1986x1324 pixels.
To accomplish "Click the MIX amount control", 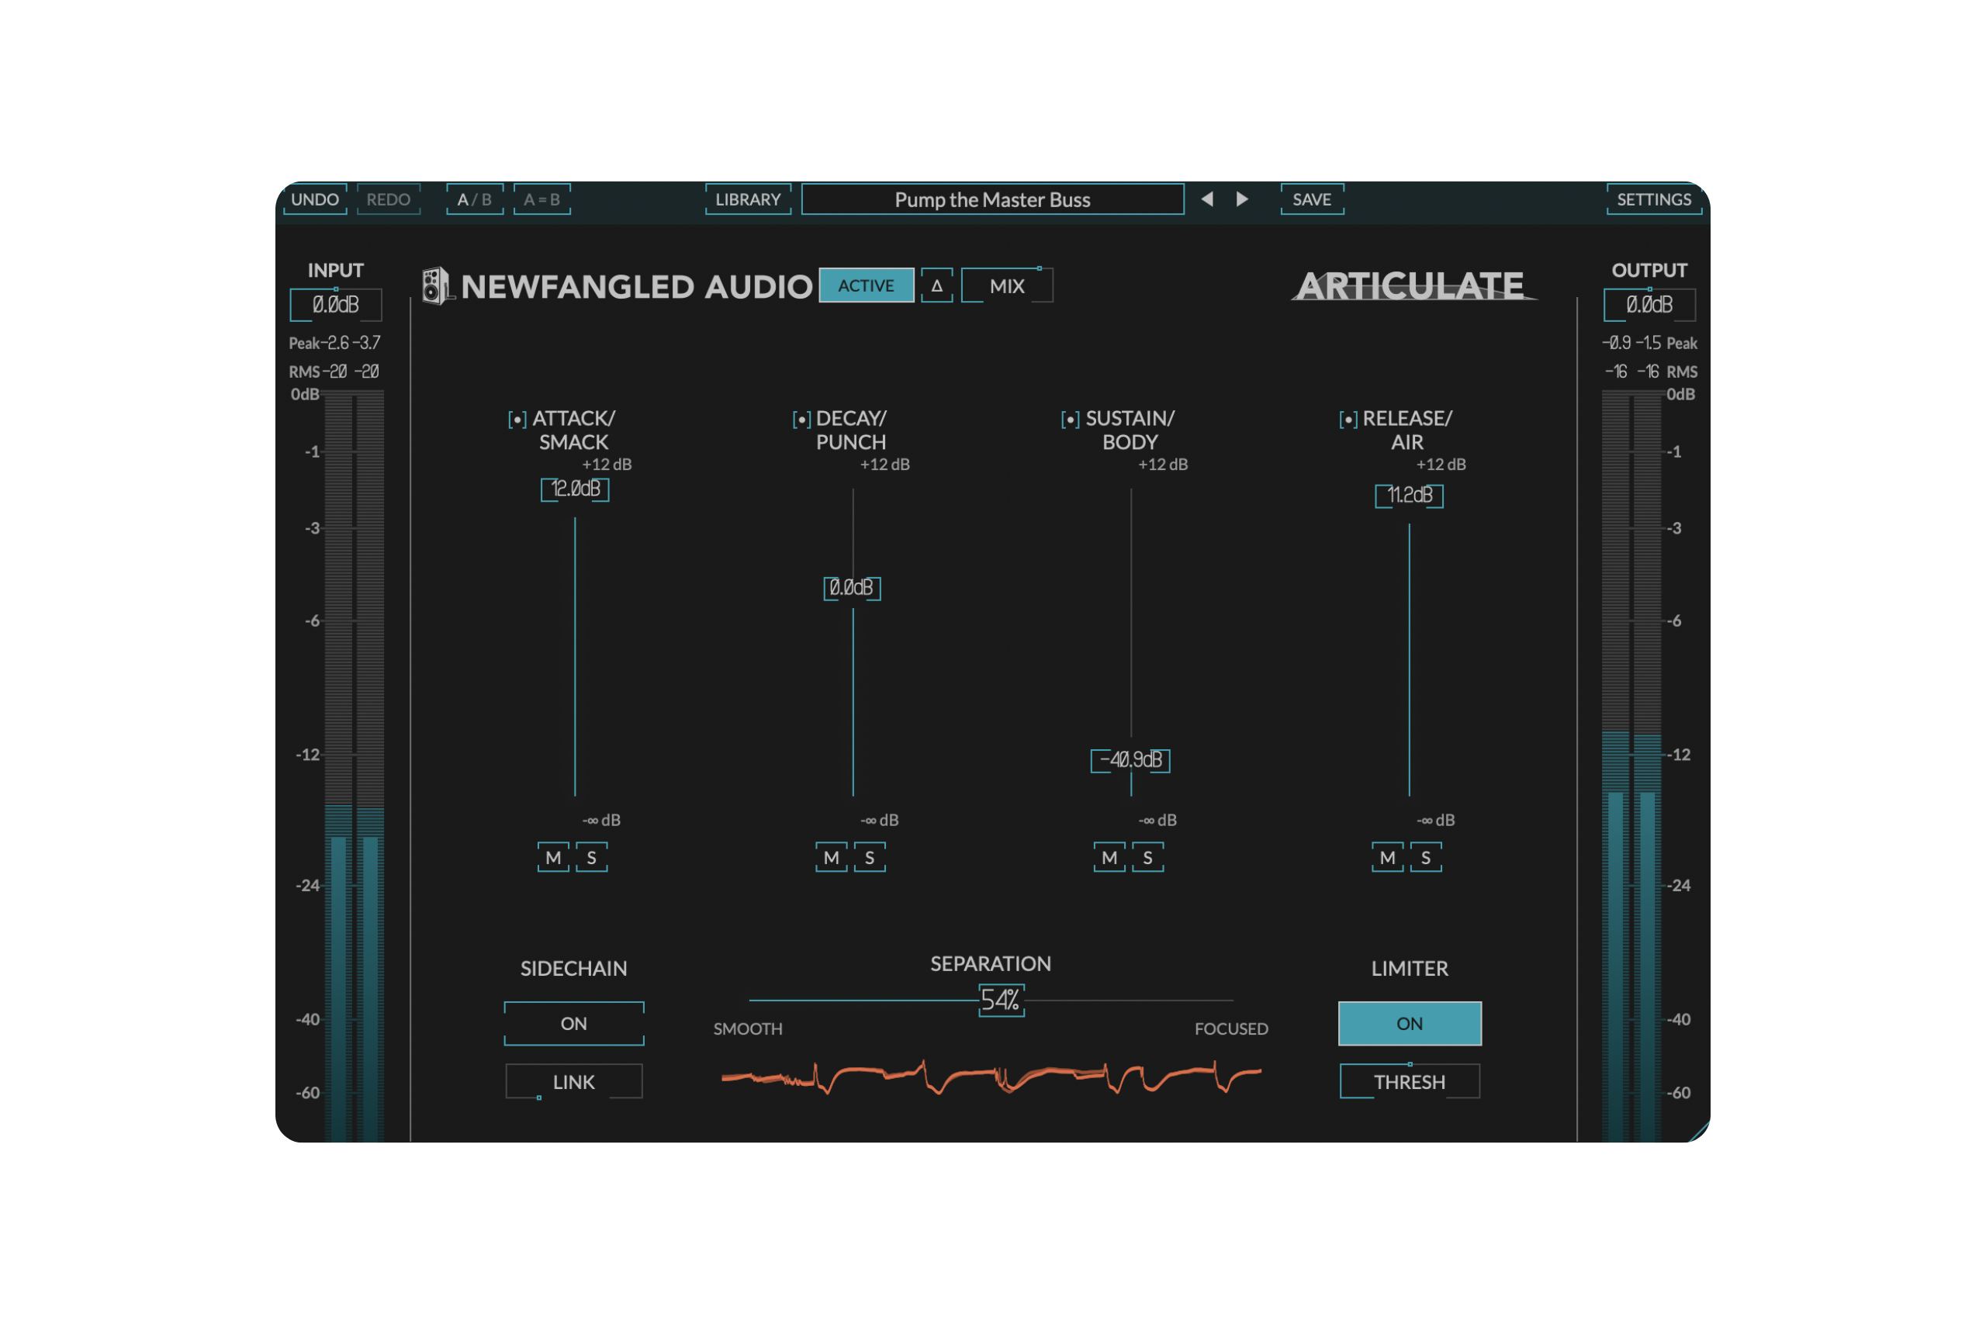I will [x=1006, y=285].
